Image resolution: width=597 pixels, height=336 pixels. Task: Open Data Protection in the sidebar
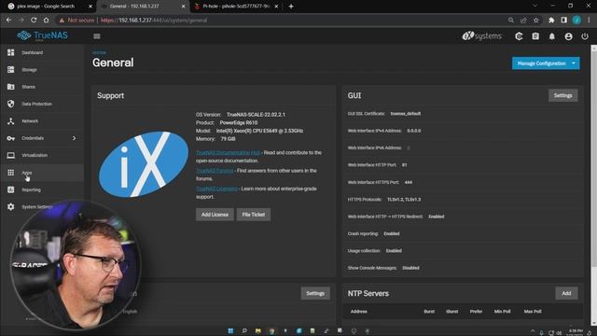point(42,104)
